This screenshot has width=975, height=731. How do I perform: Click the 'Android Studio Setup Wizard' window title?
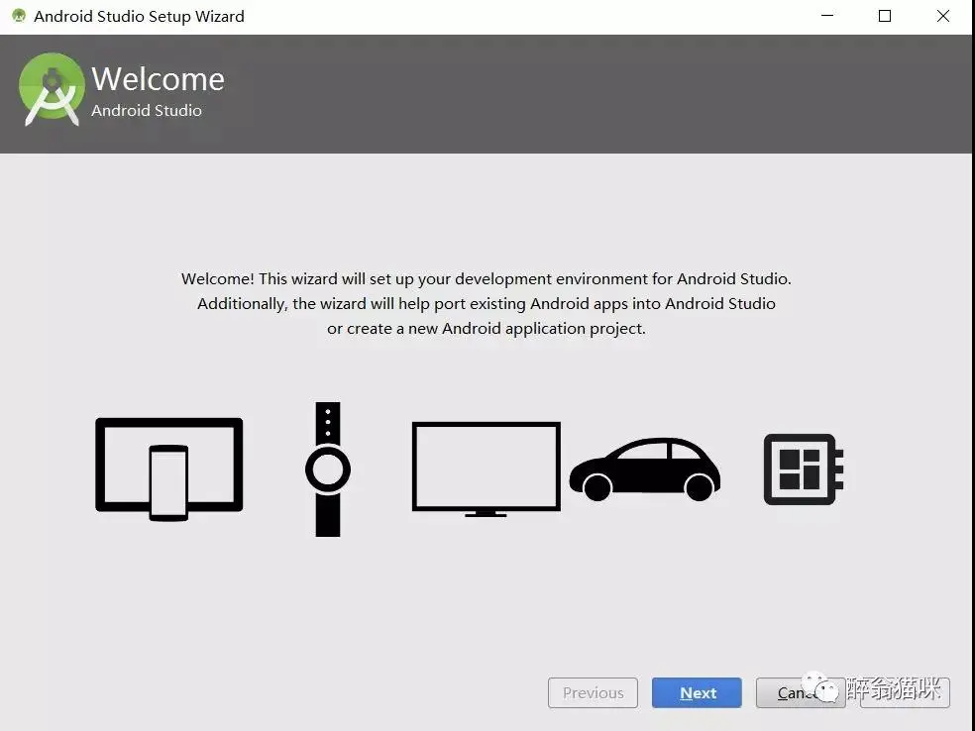(139, 16)
